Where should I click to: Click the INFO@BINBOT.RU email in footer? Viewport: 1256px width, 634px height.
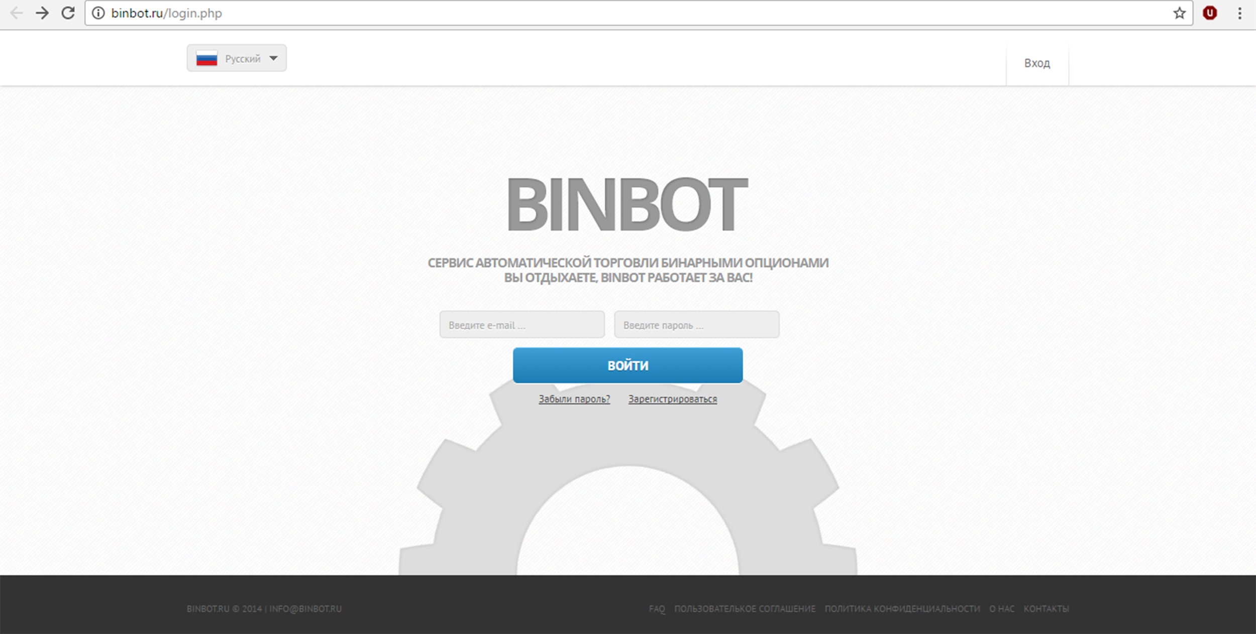click(305, 609)
